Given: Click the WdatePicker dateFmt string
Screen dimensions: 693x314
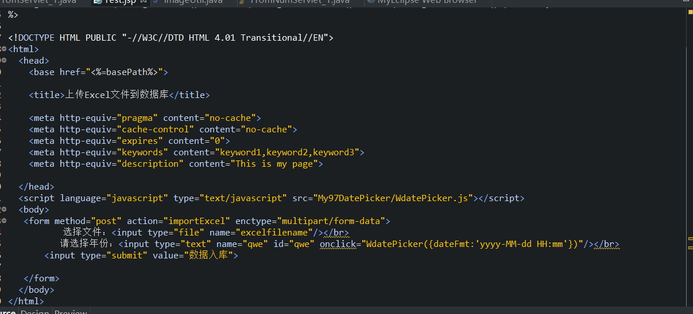Looking at the screenshot, I should click(475, 244).
